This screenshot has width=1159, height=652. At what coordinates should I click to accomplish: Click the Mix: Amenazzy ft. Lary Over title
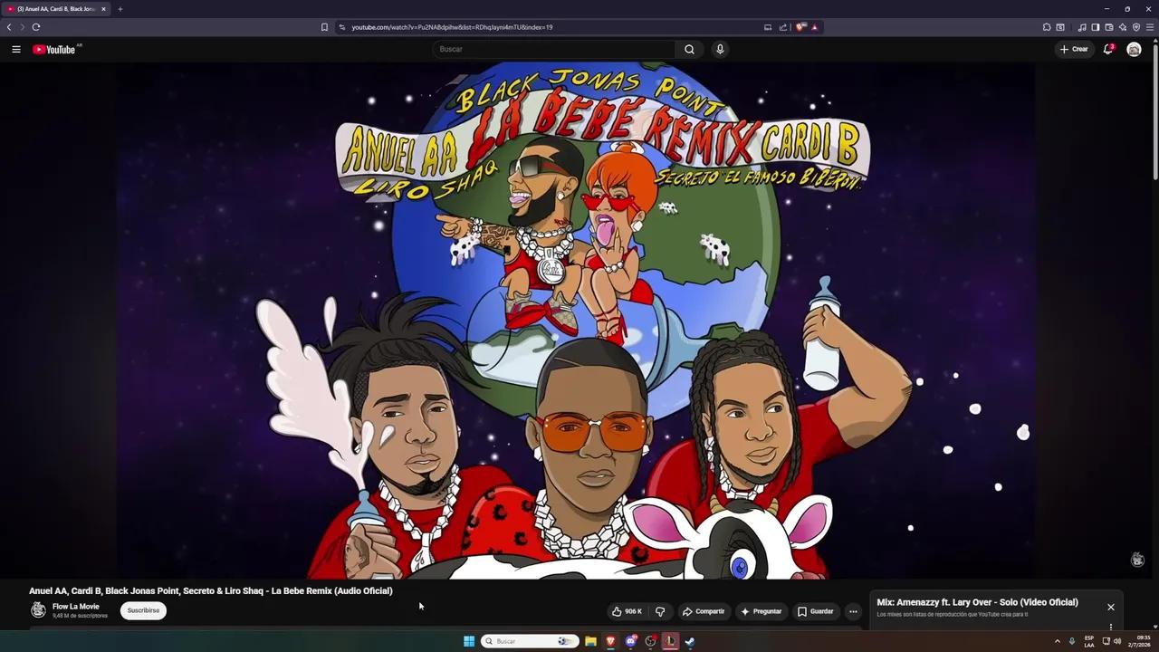pyautogui.click(x=977, y=602)
